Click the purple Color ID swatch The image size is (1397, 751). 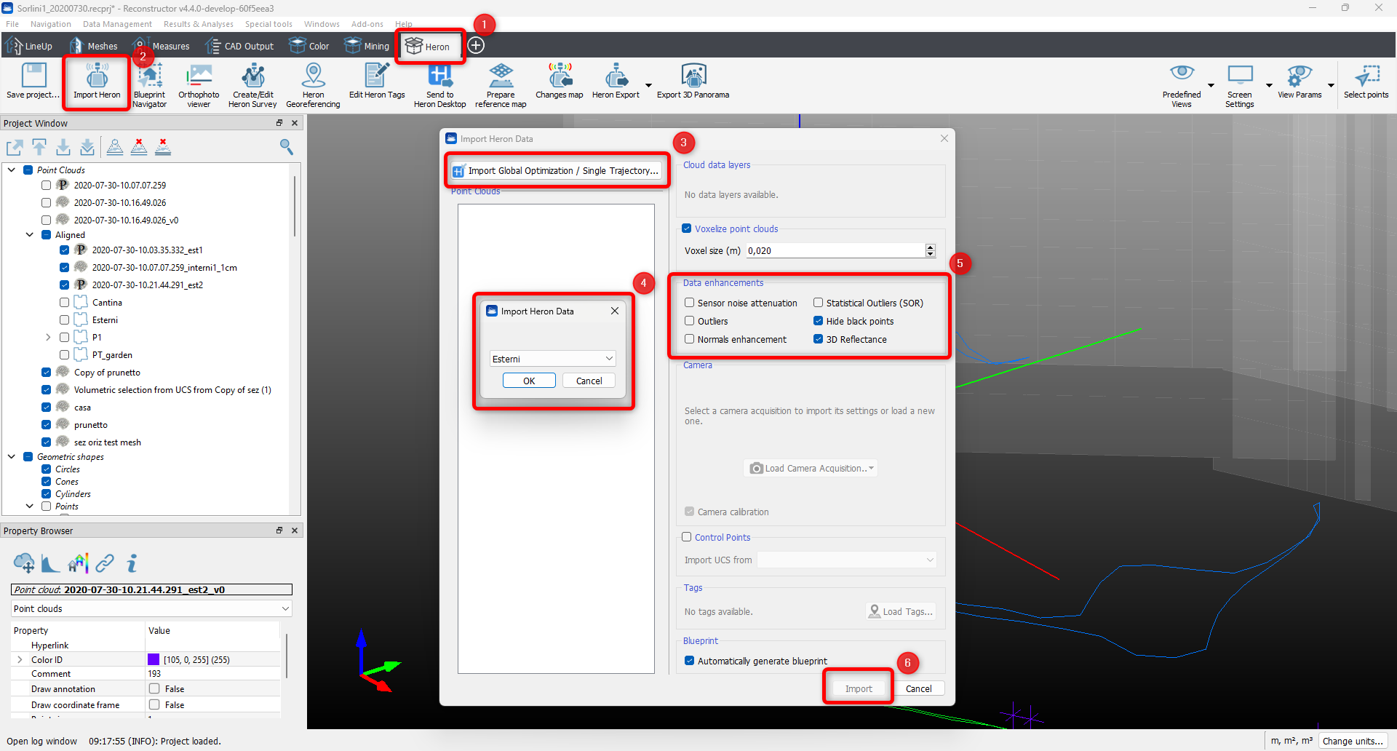(x=154, y=659)
